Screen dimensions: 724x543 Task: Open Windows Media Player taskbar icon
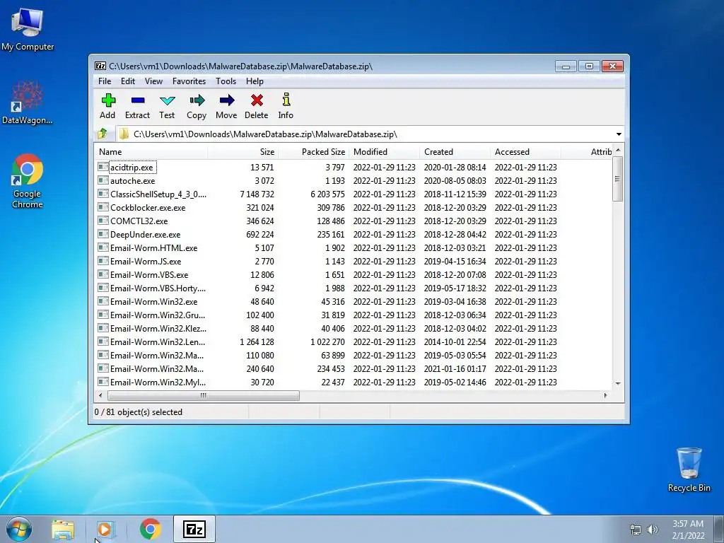pos(105,530)
